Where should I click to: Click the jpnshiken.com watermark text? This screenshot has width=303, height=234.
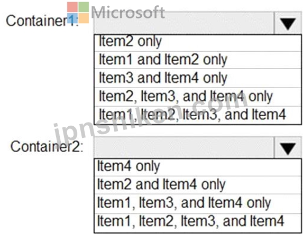[151, 118]
